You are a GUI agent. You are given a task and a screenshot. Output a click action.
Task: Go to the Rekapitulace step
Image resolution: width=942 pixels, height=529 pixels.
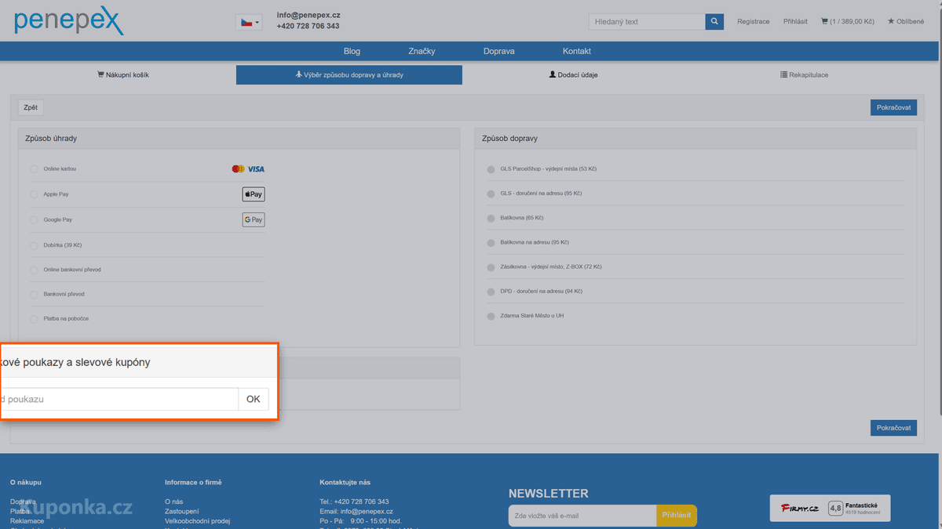tap(804, 75)
